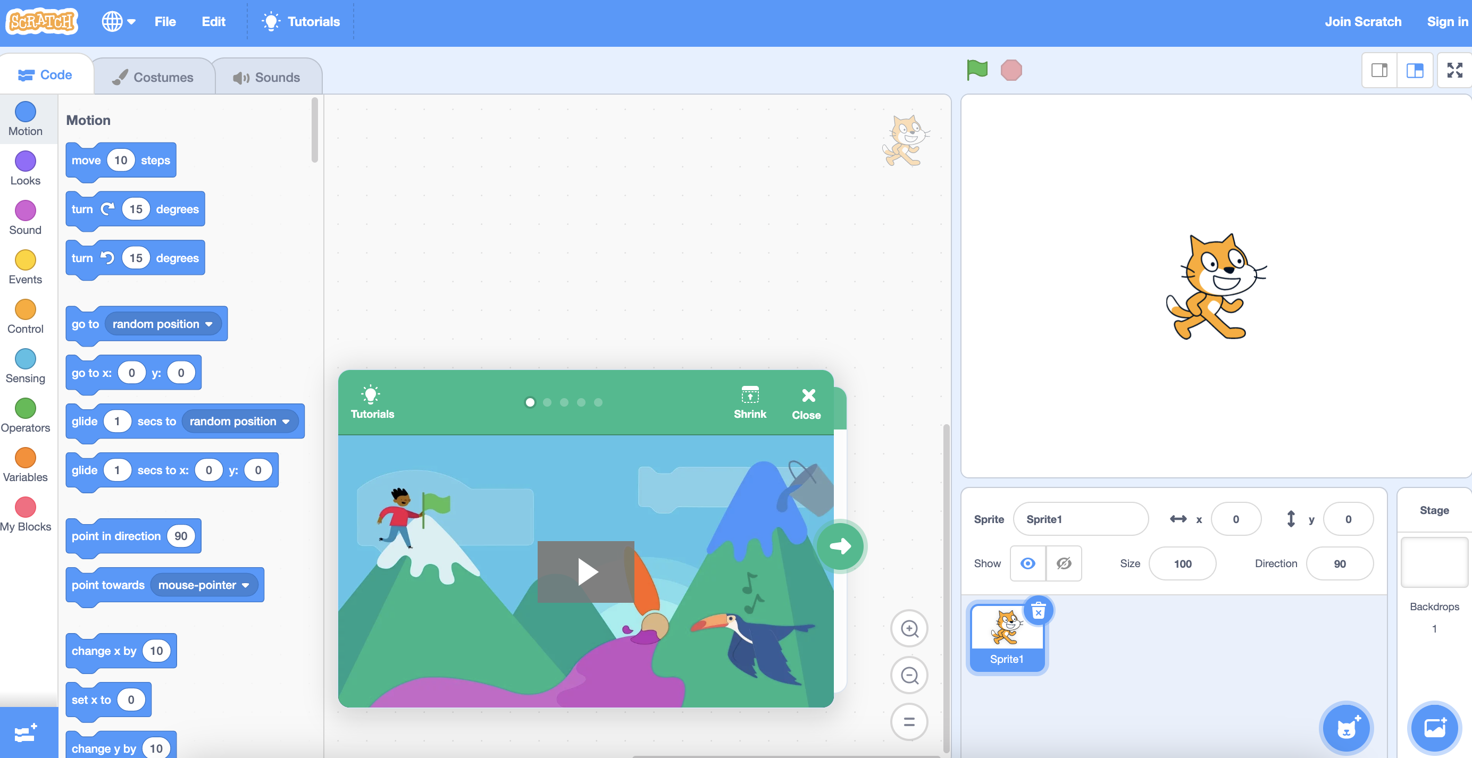1472x758 pixels.
Task: Zoom in on the code workspace
Action: click(909, 628)
